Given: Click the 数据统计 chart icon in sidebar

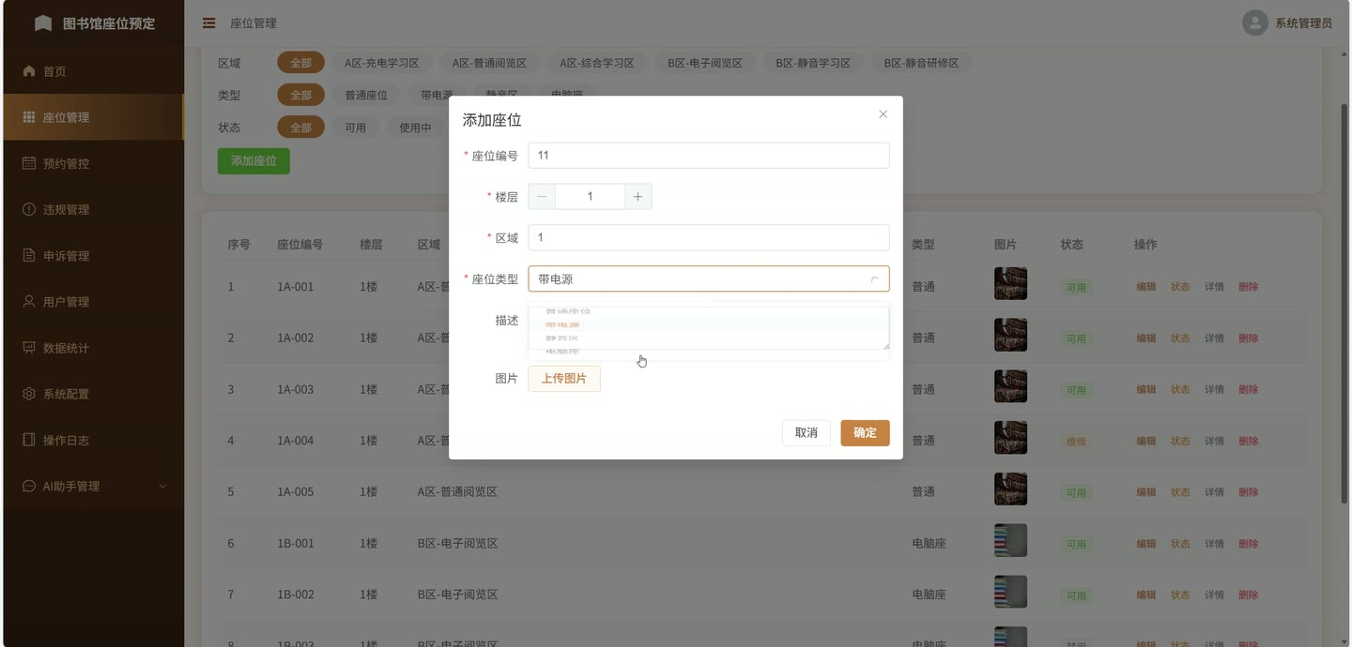Looking at the screenshot, I should point(28,347).
